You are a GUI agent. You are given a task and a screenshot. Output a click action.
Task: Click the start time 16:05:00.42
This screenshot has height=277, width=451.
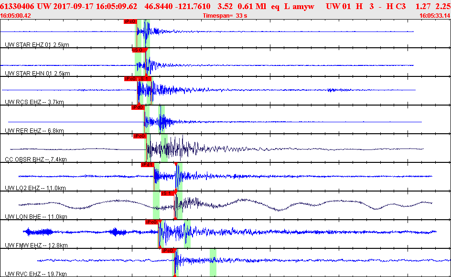pyautogui.click(x=16, y=16)
